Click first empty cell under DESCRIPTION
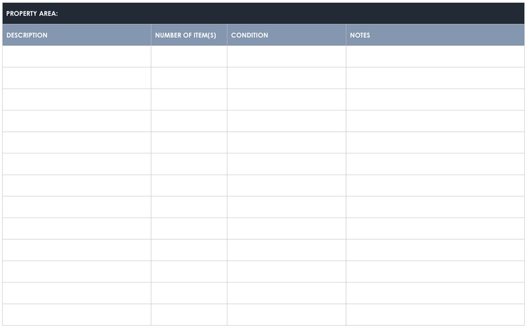This screenshot has width=527, height=328. click(76, 57)
